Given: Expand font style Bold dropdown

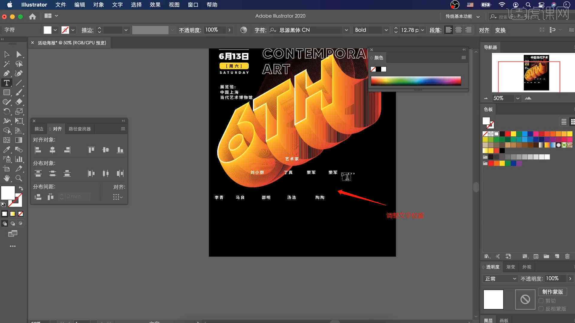Looking at the screenshot, I should point(386,30).
